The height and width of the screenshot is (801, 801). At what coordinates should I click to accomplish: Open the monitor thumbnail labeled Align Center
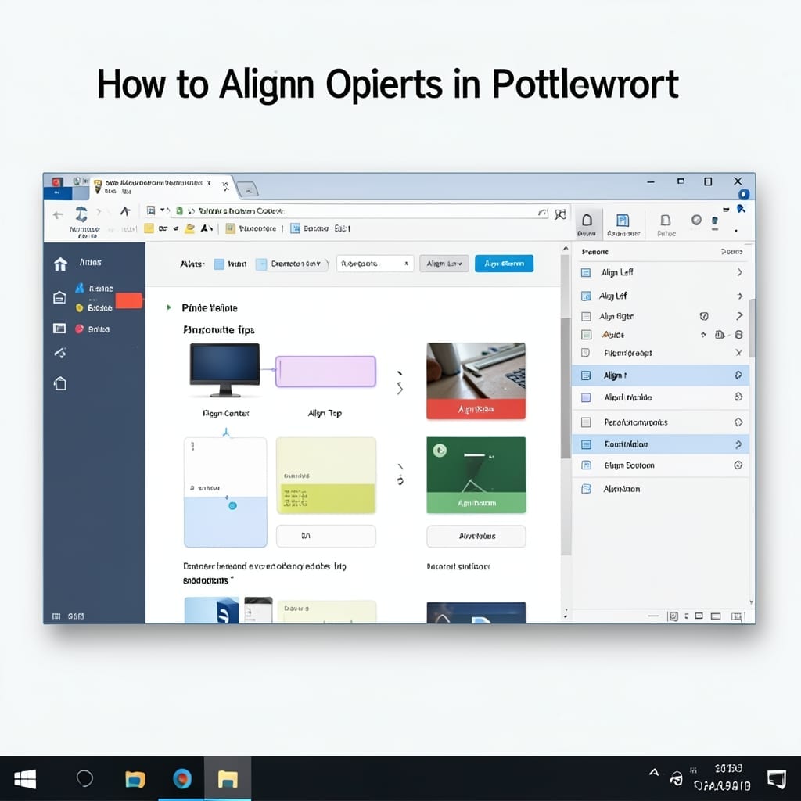pyautogui.click(x=225, y=371)
